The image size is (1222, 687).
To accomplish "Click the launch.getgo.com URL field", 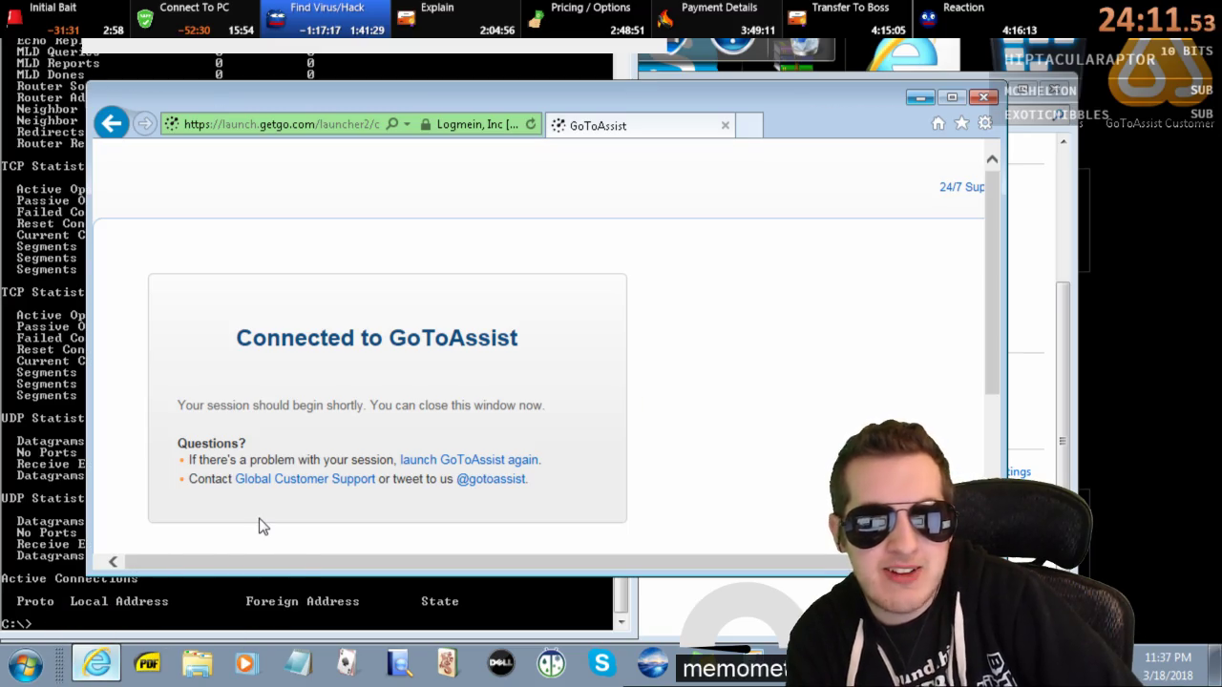I will click(282, 124).
